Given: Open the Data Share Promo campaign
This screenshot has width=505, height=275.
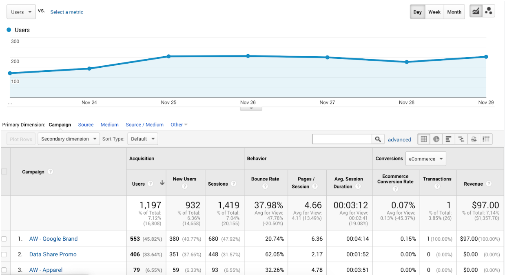Looking at the screenshot, I should tap(53, 255).
